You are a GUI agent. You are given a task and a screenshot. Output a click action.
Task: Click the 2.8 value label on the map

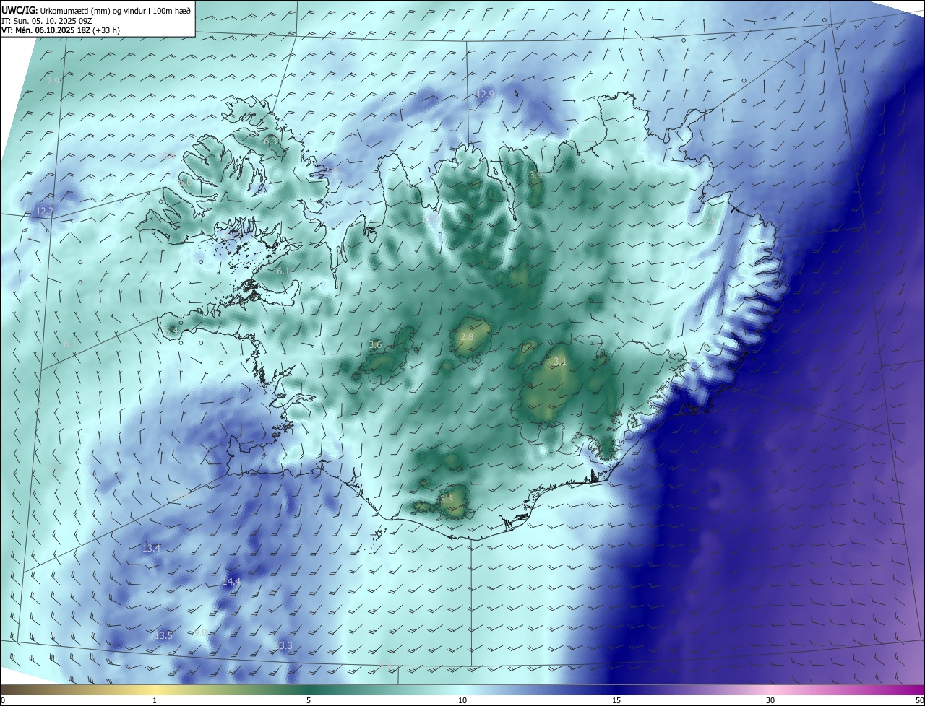(x=467, y=336)
